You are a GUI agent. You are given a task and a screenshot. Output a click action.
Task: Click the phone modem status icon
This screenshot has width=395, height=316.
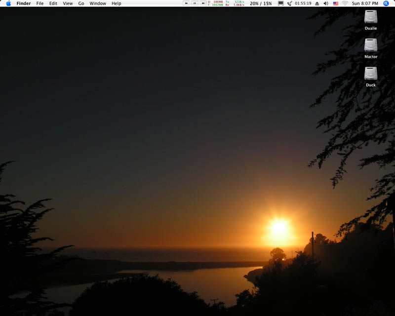(290, 3)
